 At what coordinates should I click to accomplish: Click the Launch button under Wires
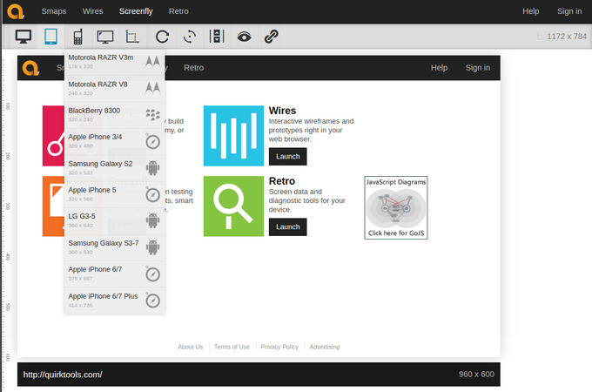point(287,156)
